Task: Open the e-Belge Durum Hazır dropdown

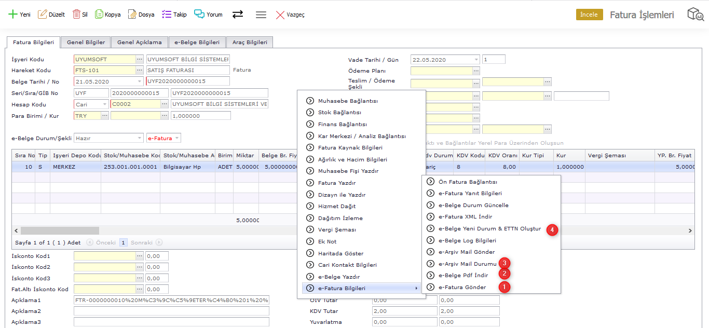Action: point(140,138)
